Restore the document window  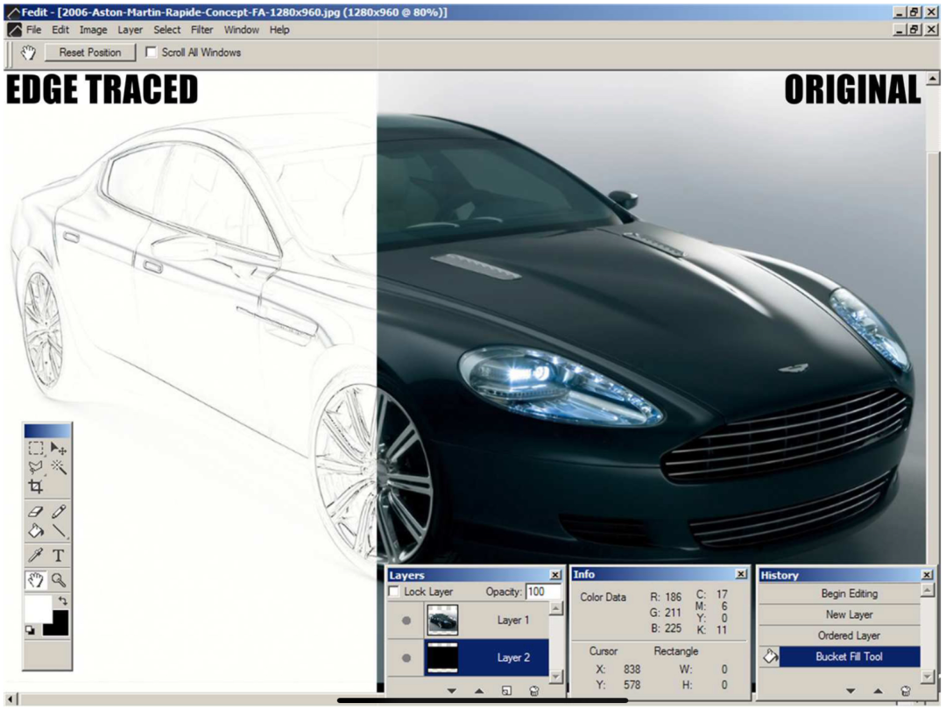pos(914,30)
